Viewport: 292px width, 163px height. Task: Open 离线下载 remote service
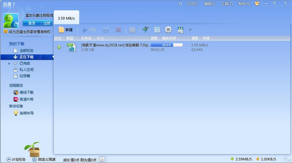26,92
